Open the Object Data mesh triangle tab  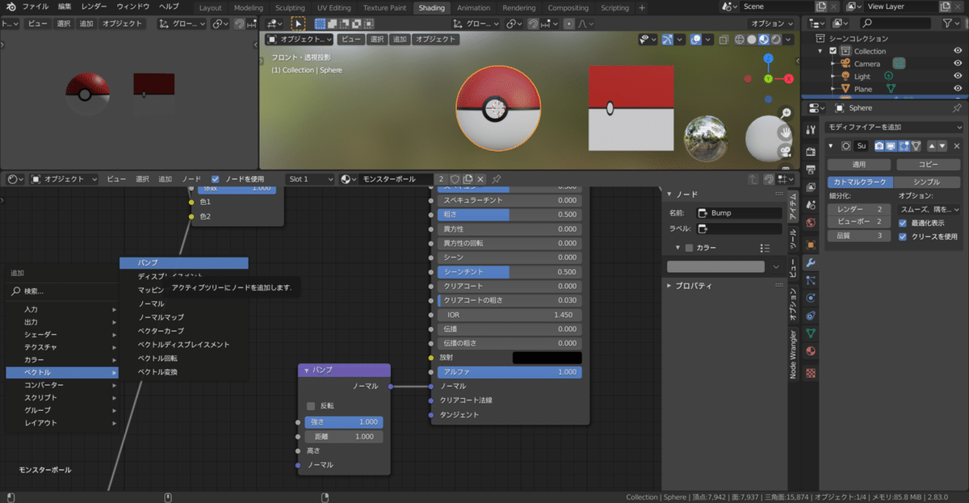click(812, 333)
